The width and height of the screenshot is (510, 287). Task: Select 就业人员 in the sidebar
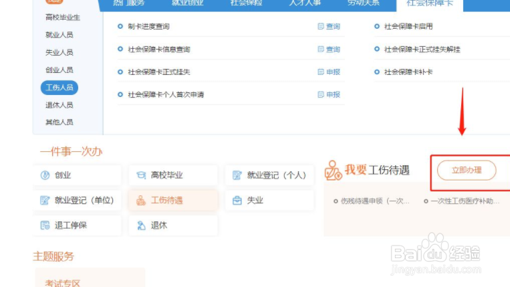coord(59,35)
